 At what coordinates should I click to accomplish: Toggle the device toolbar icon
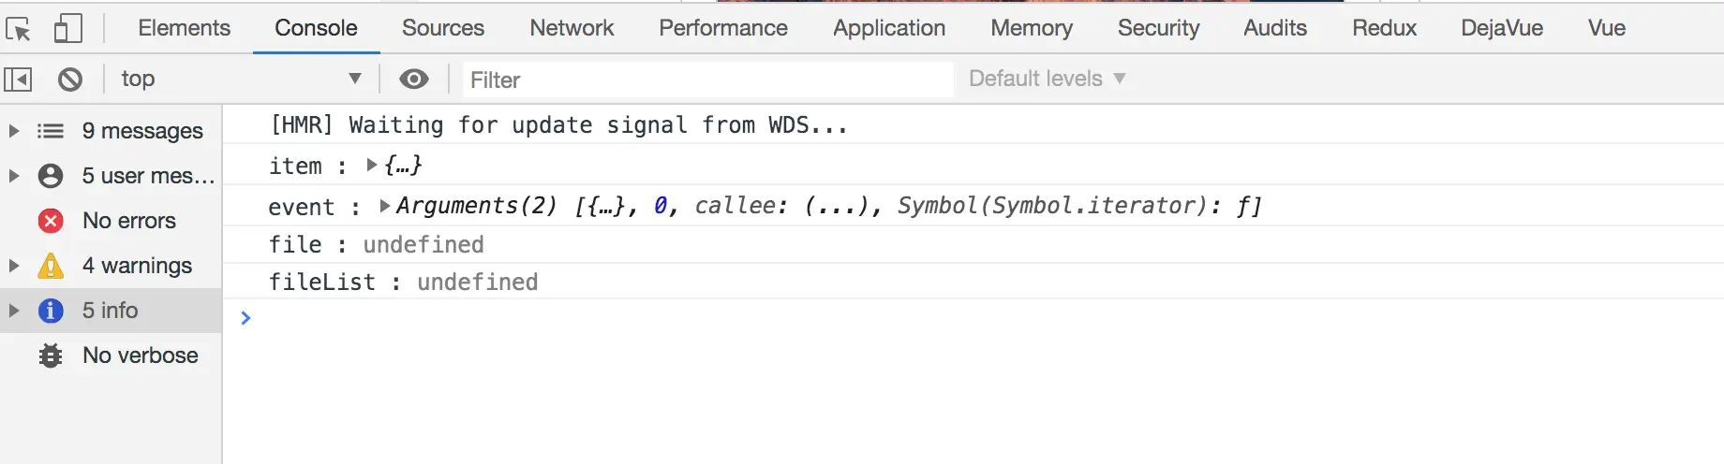67,28
